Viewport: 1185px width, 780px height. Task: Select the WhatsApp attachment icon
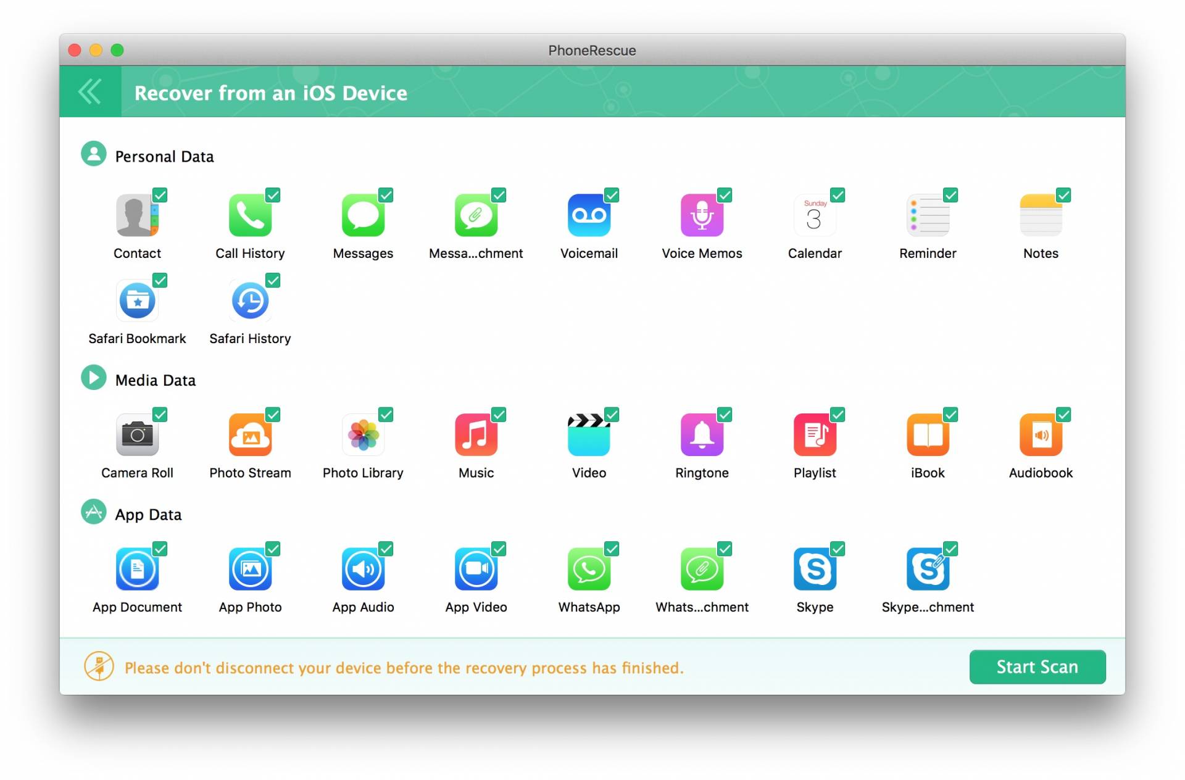coord(702,570)
